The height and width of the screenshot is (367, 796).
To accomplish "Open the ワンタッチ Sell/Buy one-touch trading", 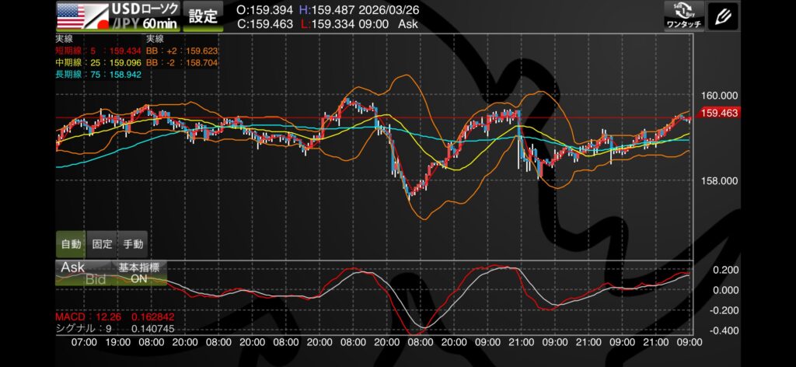I will (x=683, y=16).
